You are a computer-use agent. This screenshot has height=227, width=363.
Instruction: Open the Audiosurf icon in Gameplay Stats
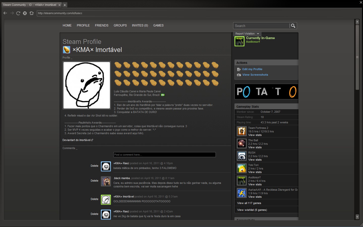[241, 181]
